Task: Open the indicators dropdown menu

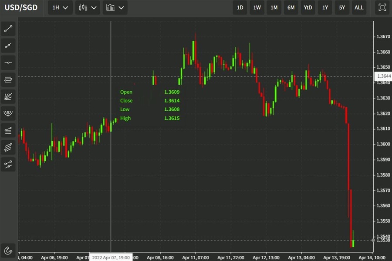Action: [115, 7]
